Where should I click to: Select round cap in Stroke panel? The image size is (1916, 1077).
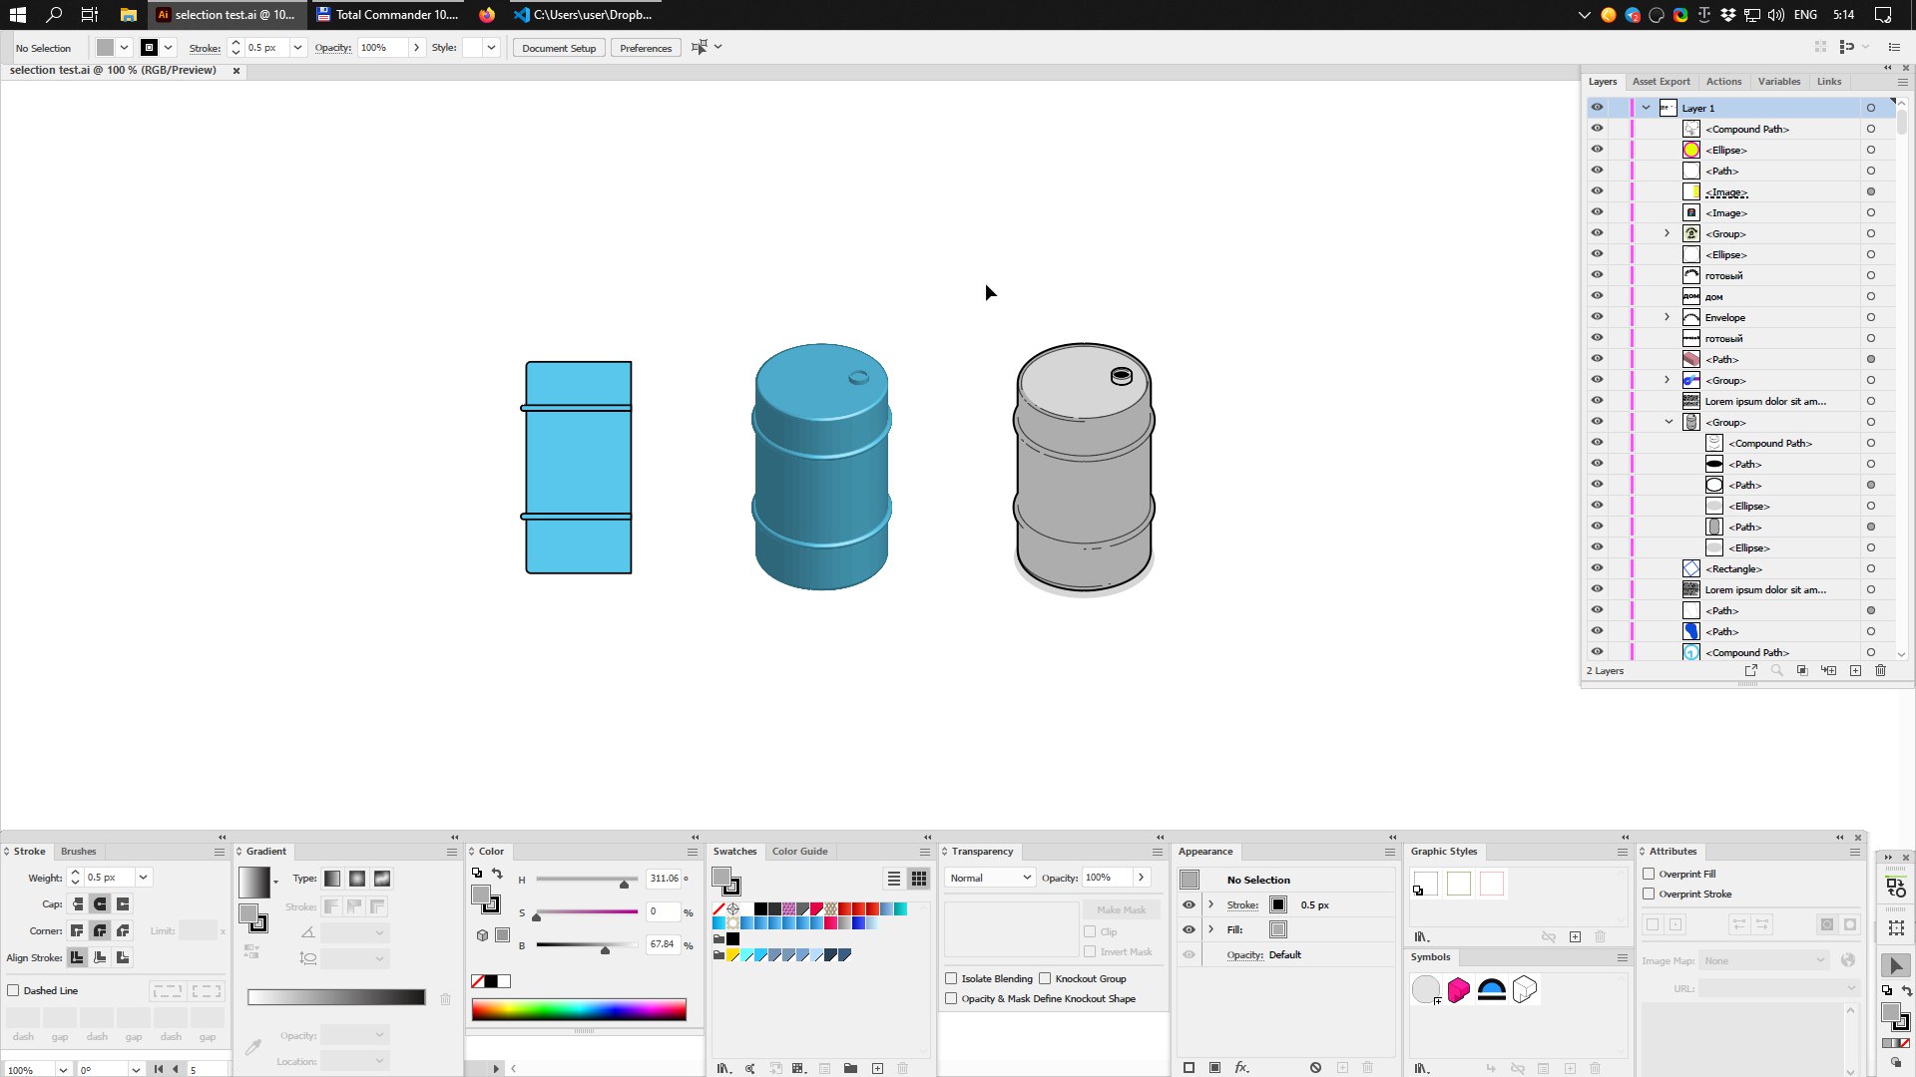click(x=100, y=903)
